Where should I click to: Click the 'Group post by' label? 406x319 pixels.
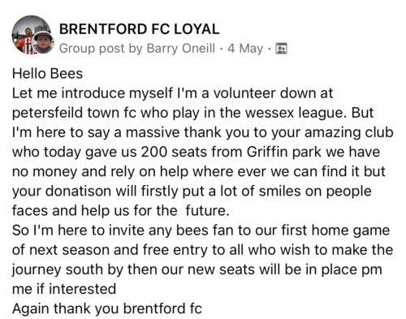click(x=101, y=49)
